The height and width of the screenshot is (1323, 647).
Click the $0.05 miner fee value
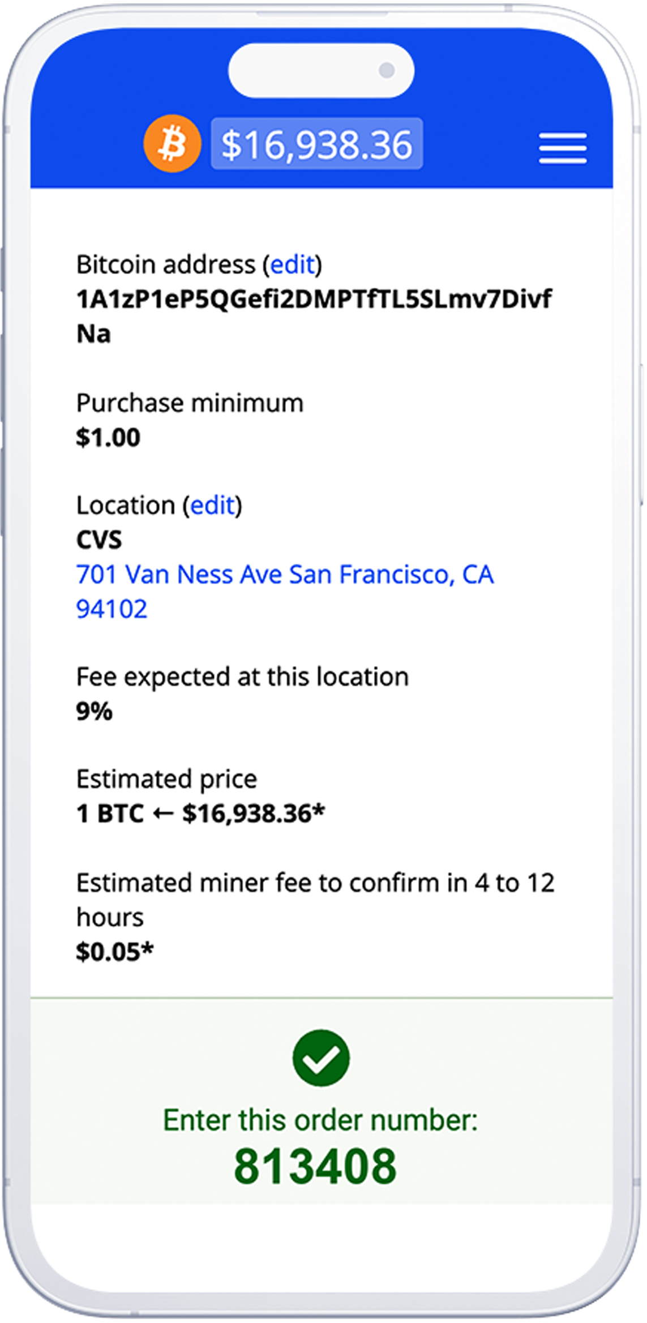click(115, 952)
